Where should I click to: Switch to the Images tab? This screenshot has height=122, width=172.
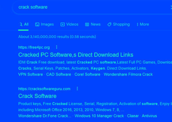(44, 24)
